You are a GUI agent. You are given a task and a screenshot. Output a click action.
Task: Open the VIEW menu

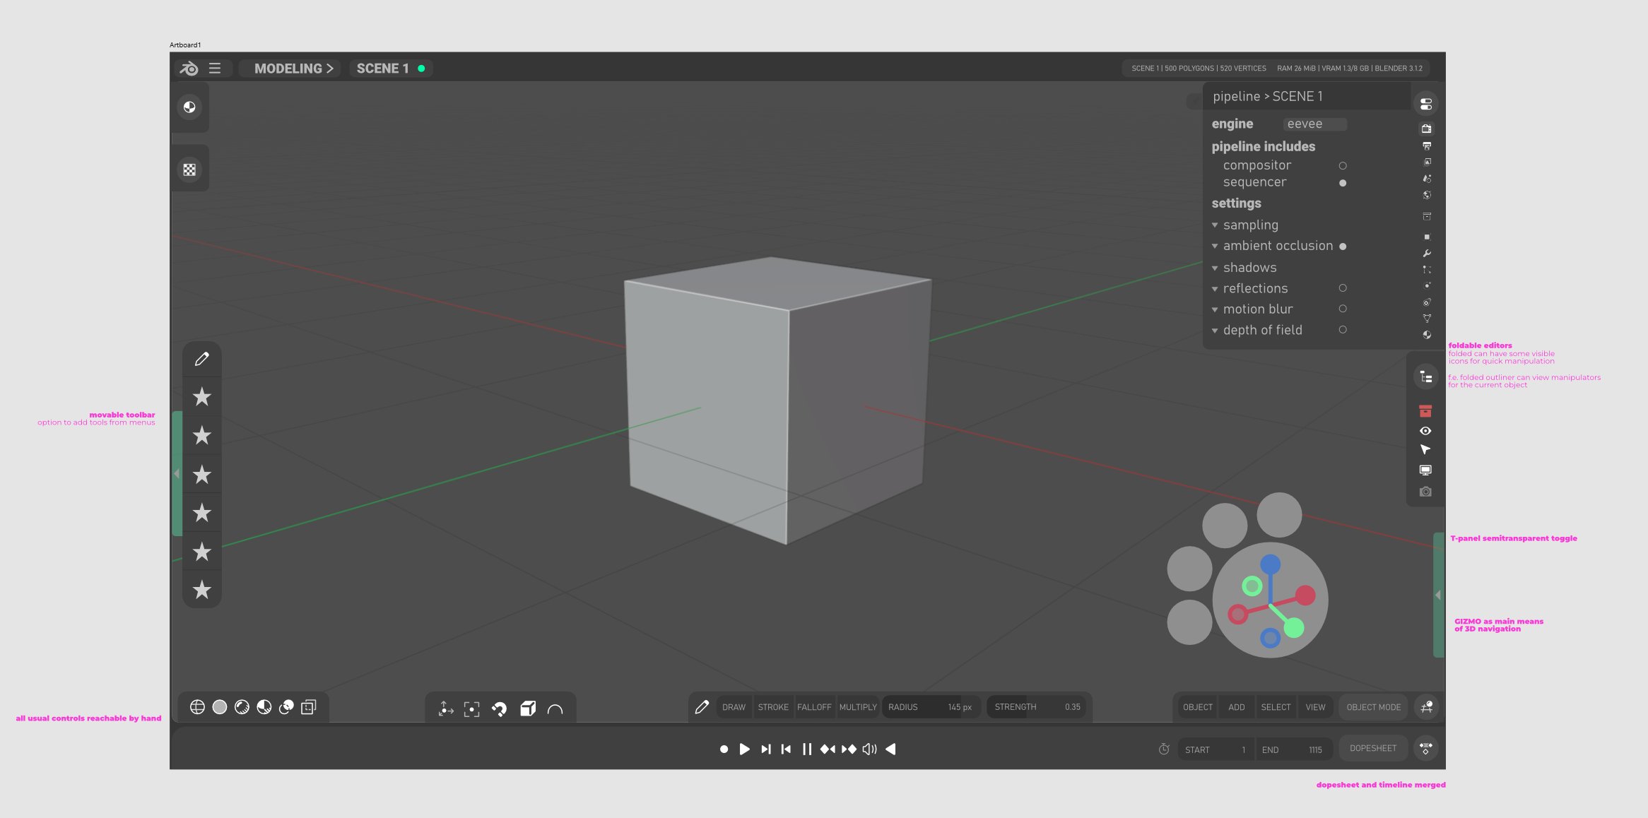(1315, 707)
